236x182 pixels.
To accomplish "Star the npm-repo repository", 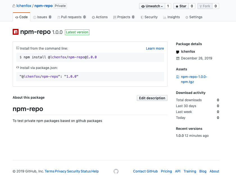I will tap(181, 6).
